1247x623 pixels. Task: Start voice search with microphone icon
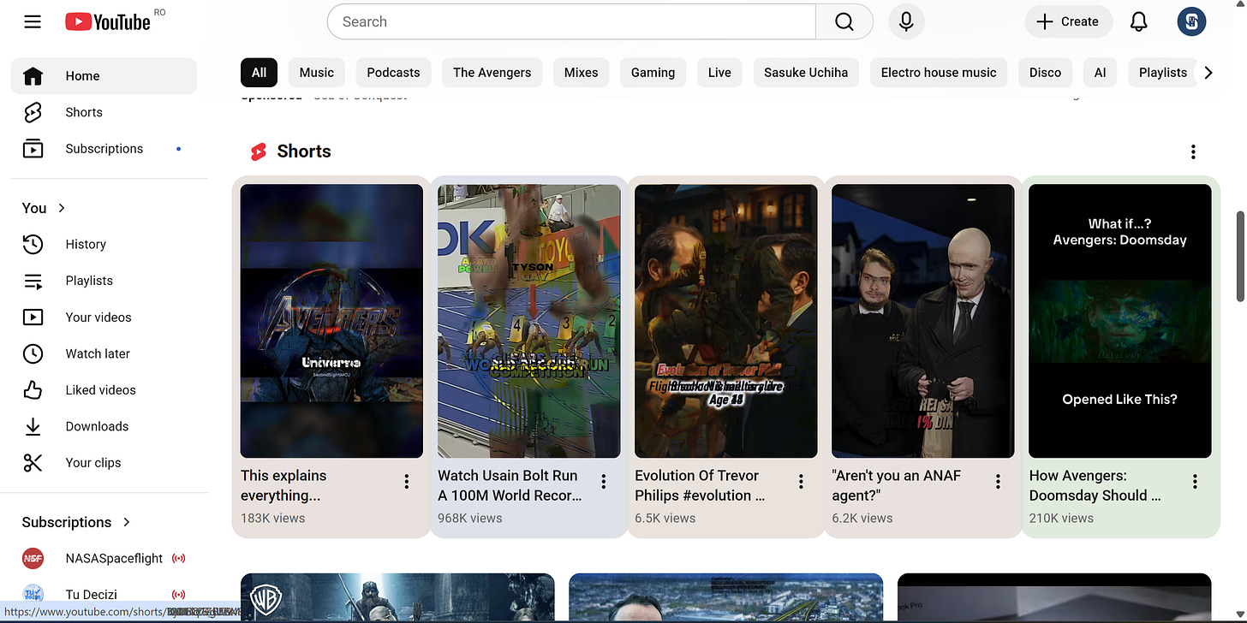coord(906,22)
